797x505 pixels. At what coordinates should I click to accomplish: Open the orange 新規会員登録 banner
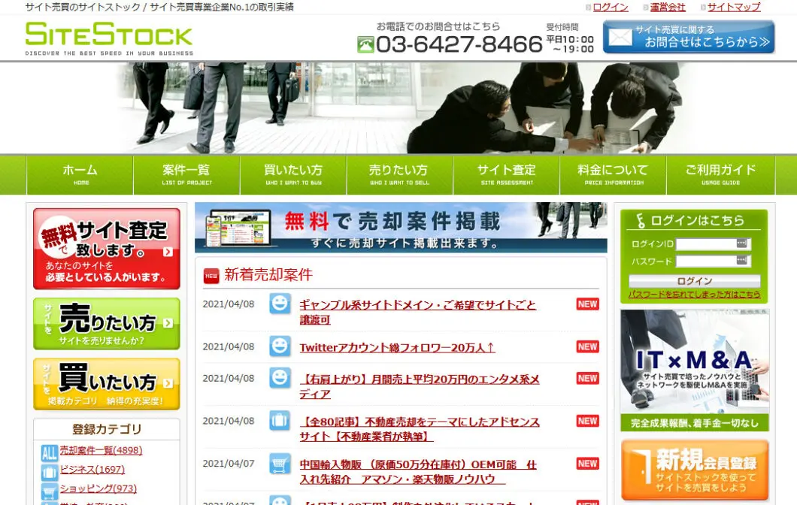coord(694,470)
